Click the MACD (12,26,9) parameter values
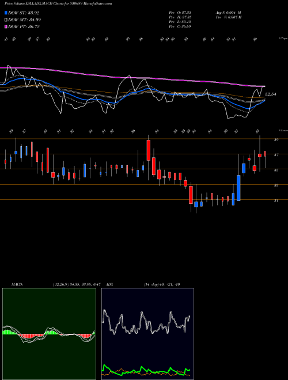The width and height of the screenshot is (288, 380). pos(77,284)
